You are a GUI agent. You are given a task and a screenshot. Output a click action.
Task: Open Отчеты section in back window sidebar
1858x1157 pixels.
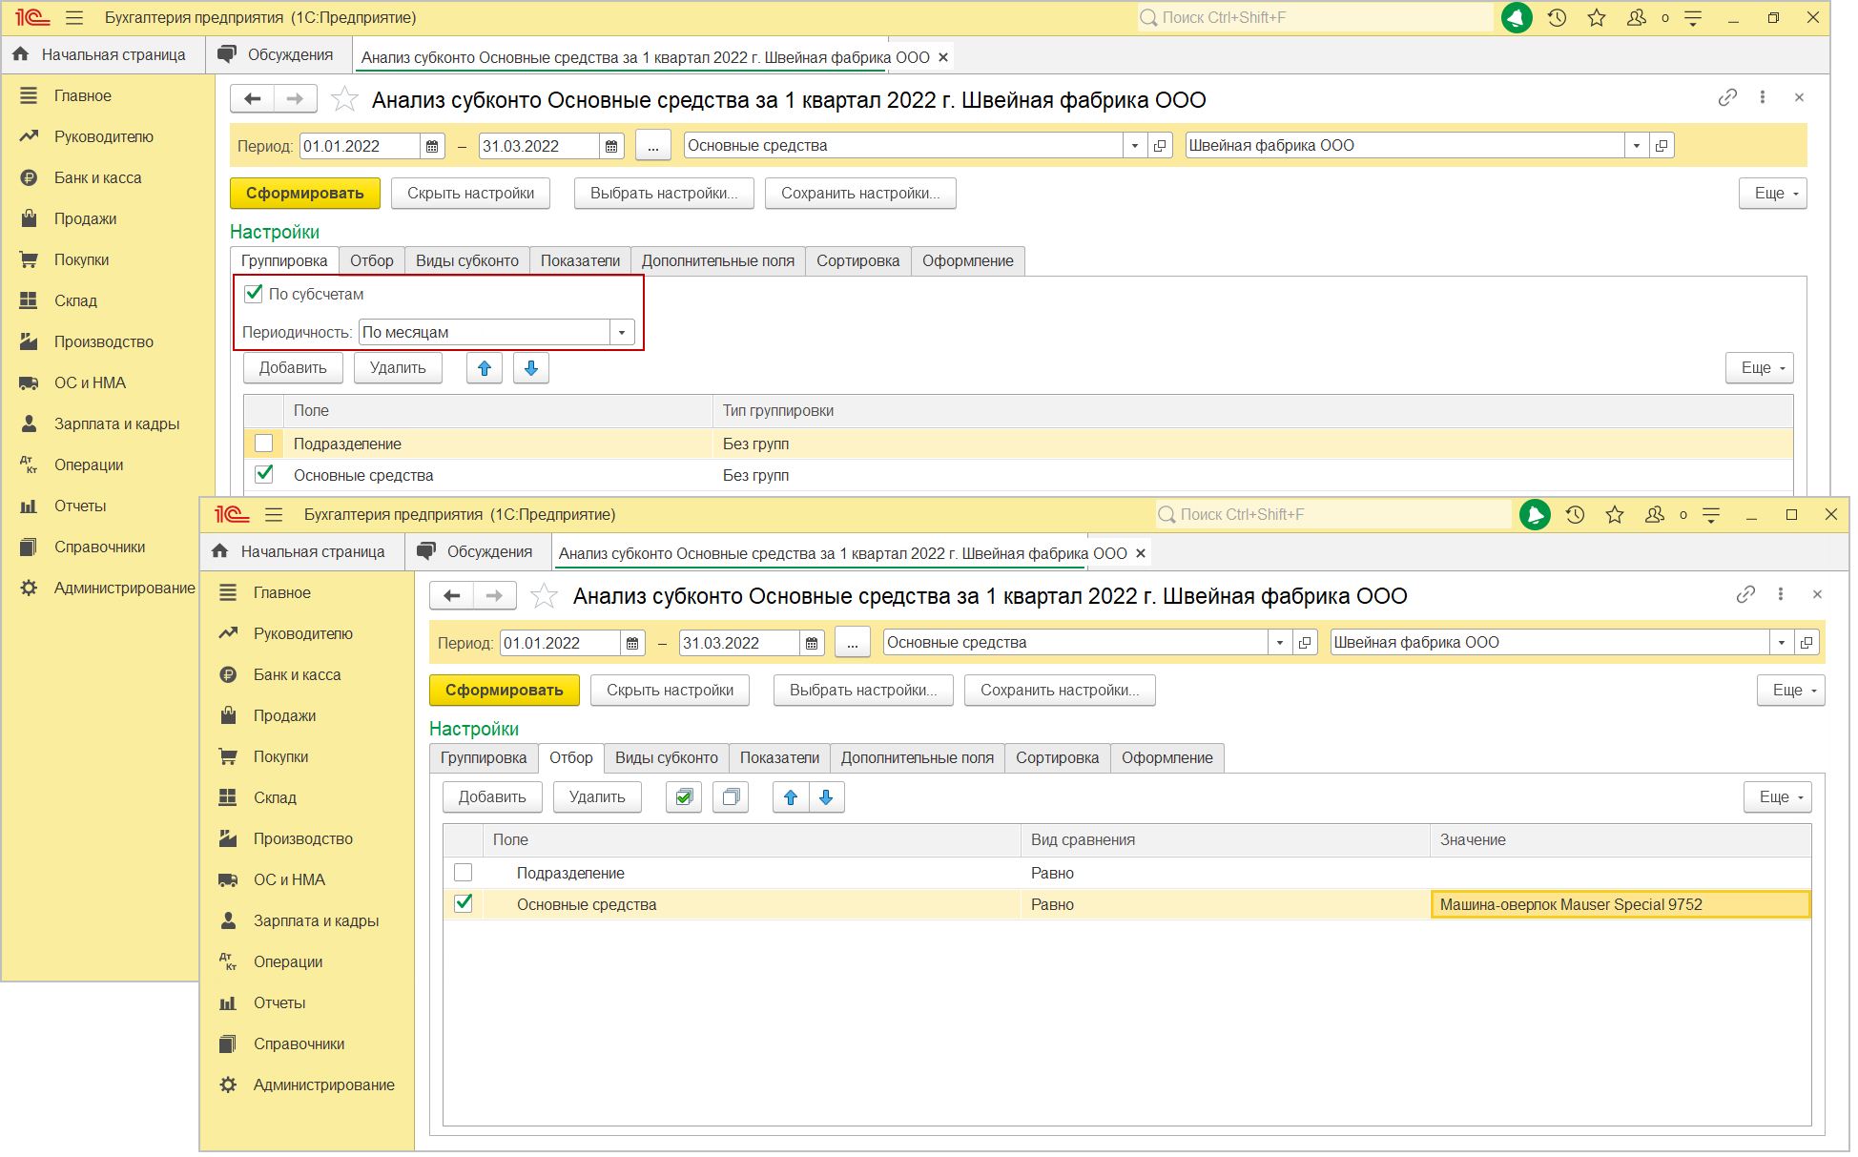coord(80,506)
